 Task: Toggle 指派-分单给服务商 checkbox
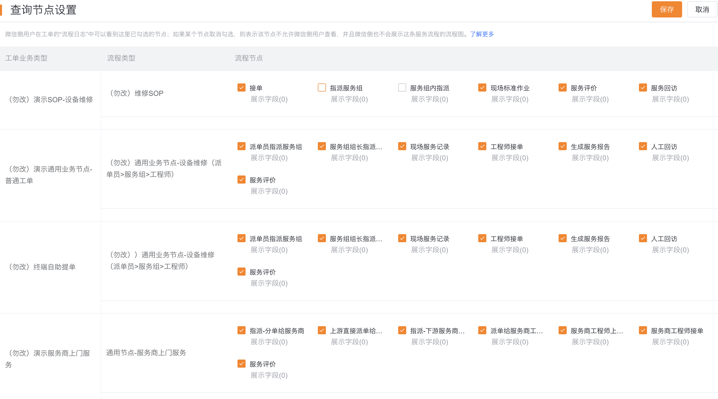(x=241, y=330)
